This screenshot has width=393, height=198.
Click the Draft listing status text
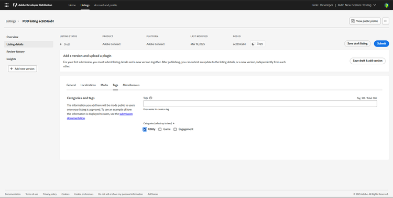point(67,44)
